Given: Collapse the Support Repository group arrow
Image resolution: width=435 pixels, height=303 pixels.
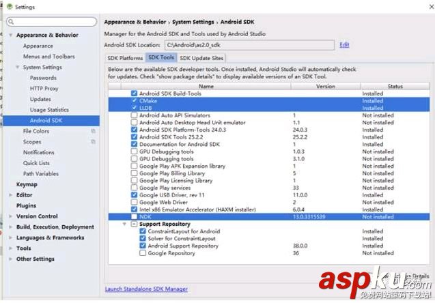Looking at the screenshot, I should 124,224.
